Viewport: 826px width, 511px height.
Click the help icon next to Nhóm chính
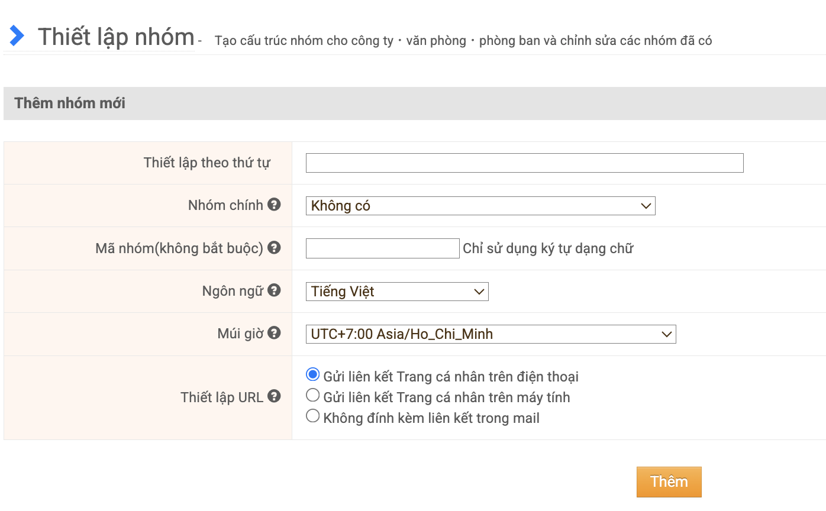pos(274,205)
